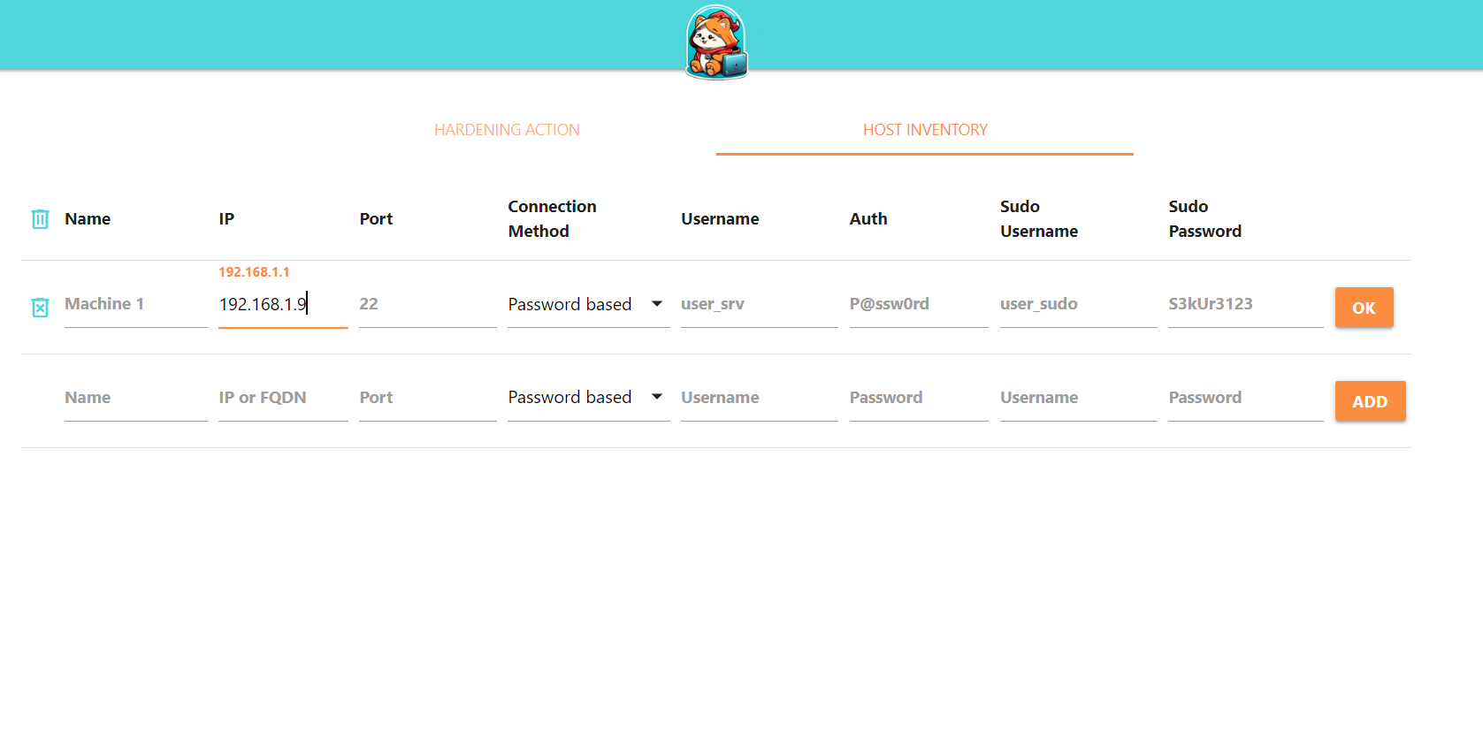Click the empty Name field in new row
1483x731 pixels.
pyautogui.click(x=135, y=398)
